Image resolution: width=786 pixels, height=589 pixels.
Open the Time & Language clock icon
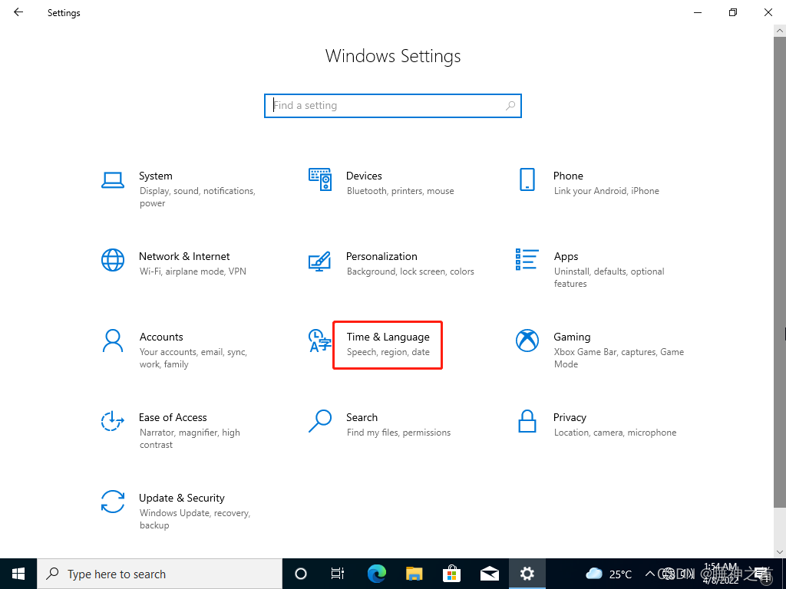tap(320, 341)
